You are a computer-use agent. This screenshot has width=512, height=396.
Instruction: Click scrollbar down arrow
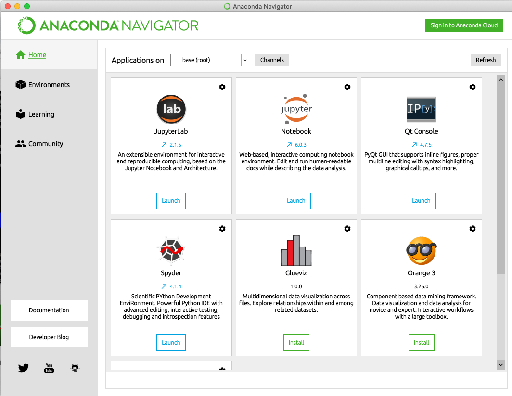pyautogui.click(x=501, y=365)
